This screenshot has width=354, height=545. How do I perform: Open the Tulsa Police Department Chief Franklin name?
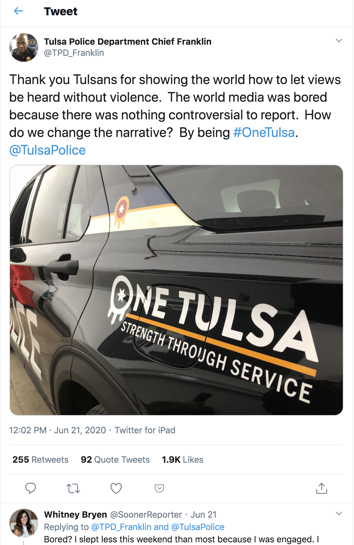coord(128,41)
